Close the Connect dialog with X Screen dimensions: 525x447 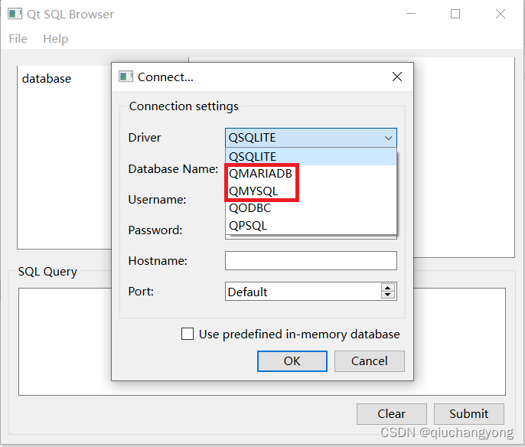[x=397, y=77]
